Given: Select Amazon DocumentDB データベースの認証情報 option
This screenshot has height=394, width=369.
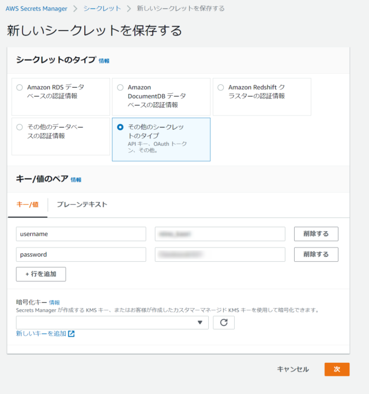Looking at the screenshot, I should (x=121, y=88).
